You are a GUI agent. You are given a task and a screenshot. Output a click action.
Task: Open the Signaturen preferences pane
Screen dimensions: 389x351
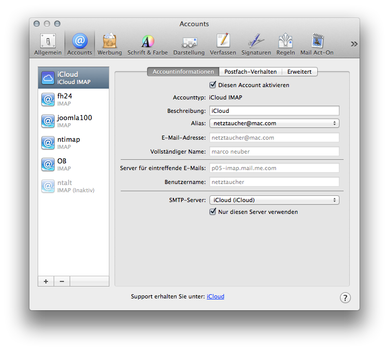pos(256,44)
